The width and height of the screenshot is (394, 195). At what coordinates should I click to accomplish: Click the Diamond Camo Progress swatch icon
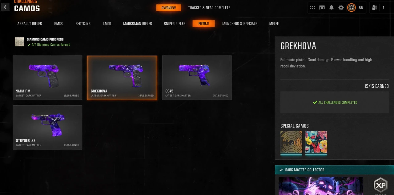pyautogui.click(x=19, y=42)
